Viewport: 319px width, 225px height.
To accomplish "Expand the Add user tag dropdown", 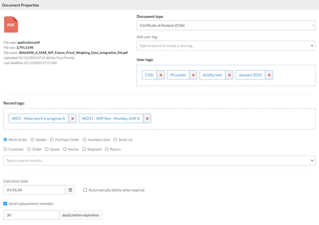I will (x=312, y=46).
